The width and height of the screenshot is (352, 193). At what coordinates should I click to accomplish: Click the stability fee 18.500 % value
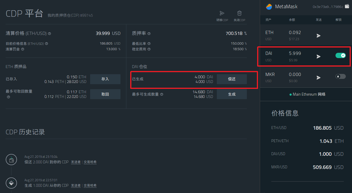239,49
